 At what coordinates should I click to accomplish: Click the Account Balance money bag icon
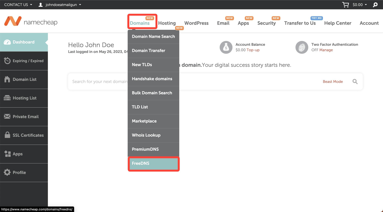pyautogui.click(x=226, y=47)
